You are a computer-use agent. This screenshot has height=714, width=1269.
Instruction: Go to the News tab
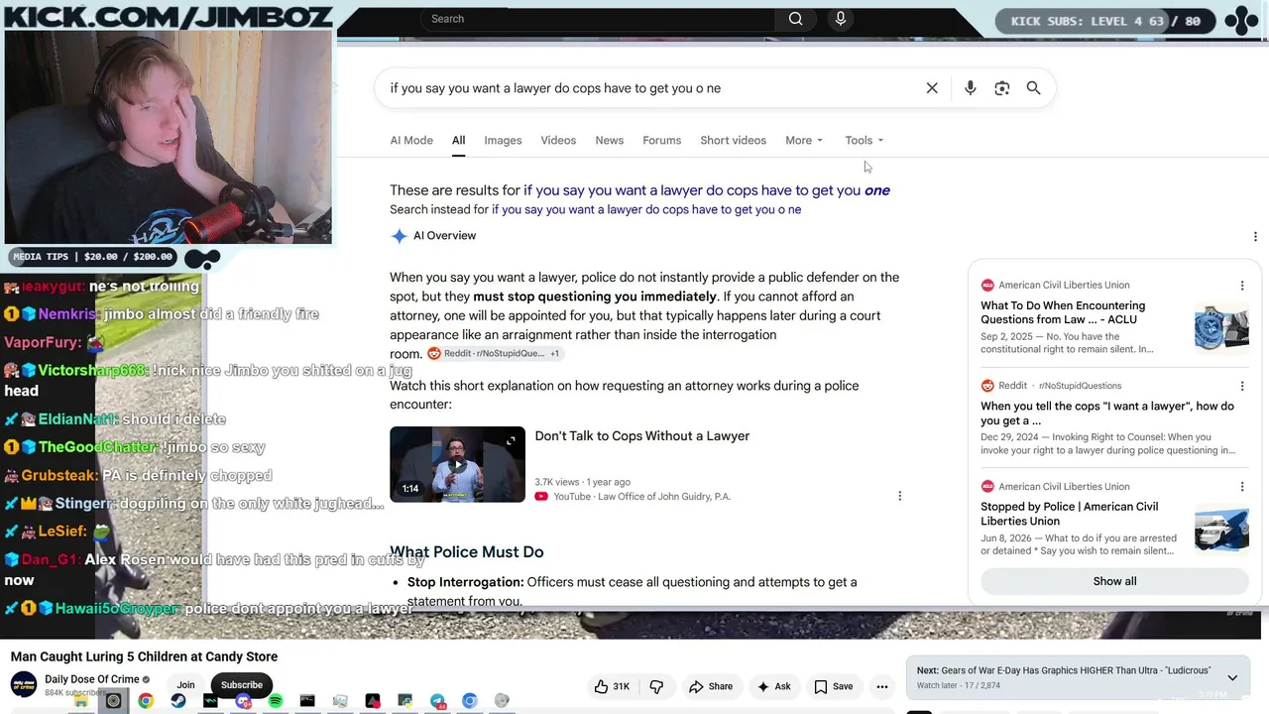(609, 140)
